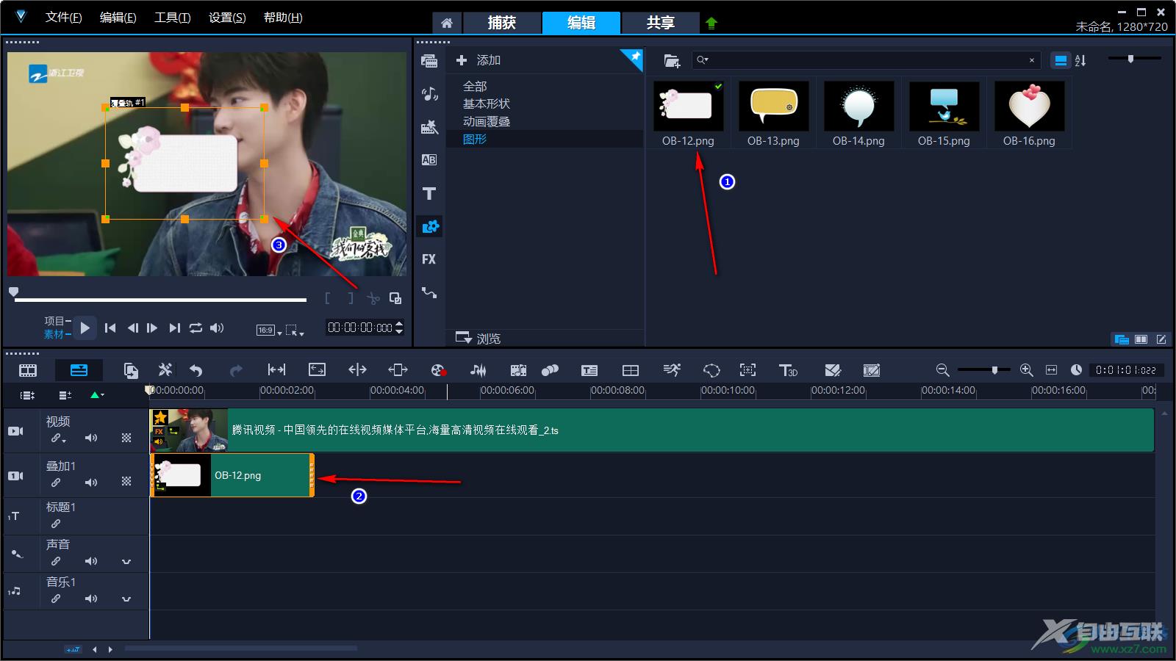Open the search filter dropdown in library
Image resolution: width=1176 pixels, height=661 pixels.
(x=703, y=60)
